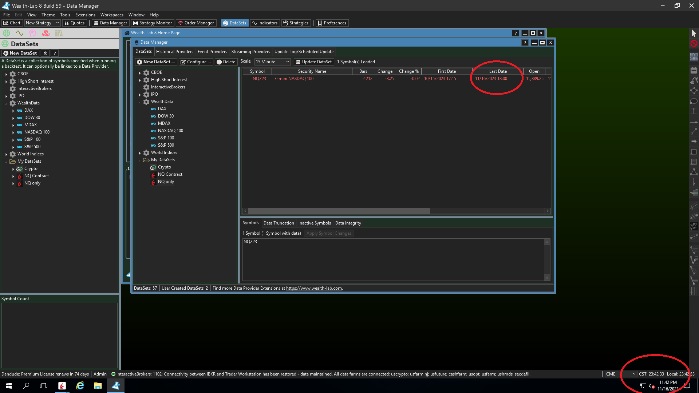Viewport: 699px width, 393px height.
Task: Open the Workspaces menu
Action: pyautogui.click(x=112, y=15)
